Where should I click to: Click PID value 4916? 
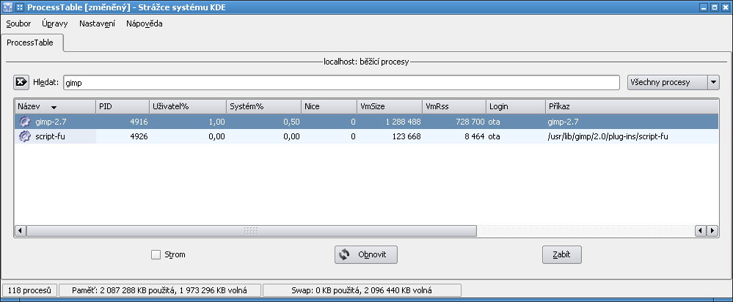[x=139, y=122]
